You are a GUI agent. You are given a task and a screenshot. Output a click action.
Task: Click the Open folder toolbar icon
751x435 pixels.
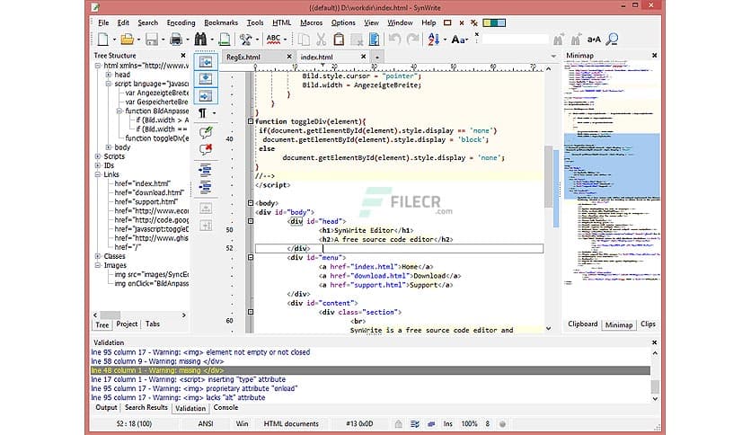click(x=127, y=40)
